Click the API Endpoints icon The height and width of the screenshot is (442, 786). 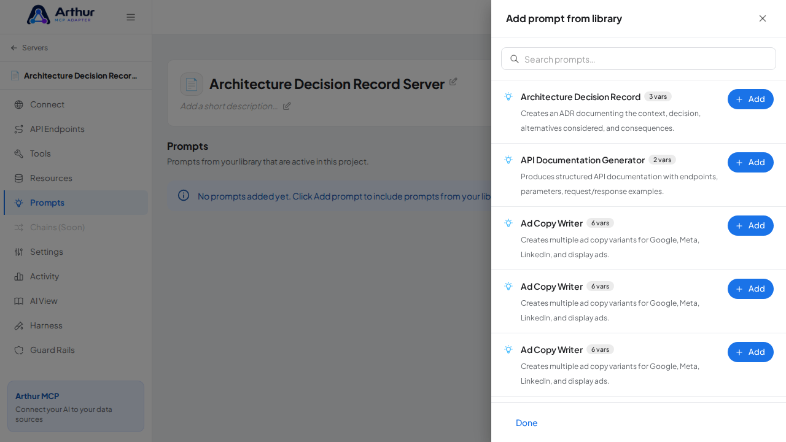19,129
